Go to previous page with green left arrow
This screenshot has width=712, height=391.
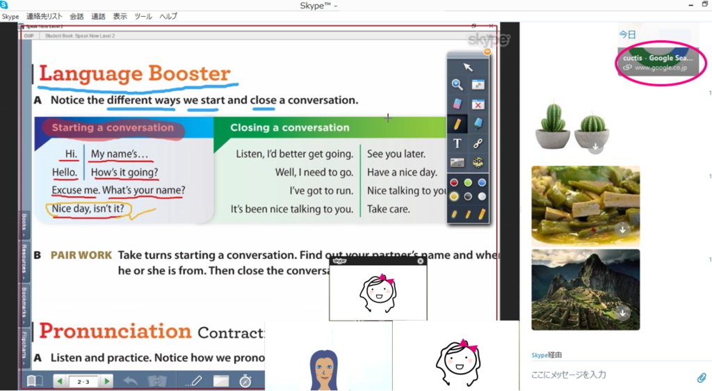[x=60, y=381]
